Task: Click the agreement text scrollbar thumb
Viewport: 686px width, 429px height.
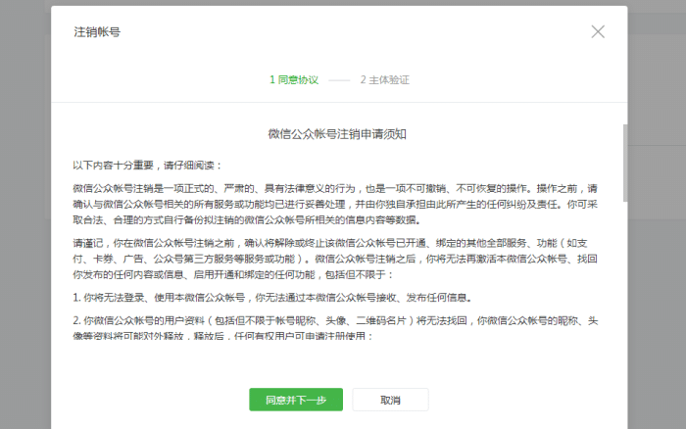Action: [625, 163]
